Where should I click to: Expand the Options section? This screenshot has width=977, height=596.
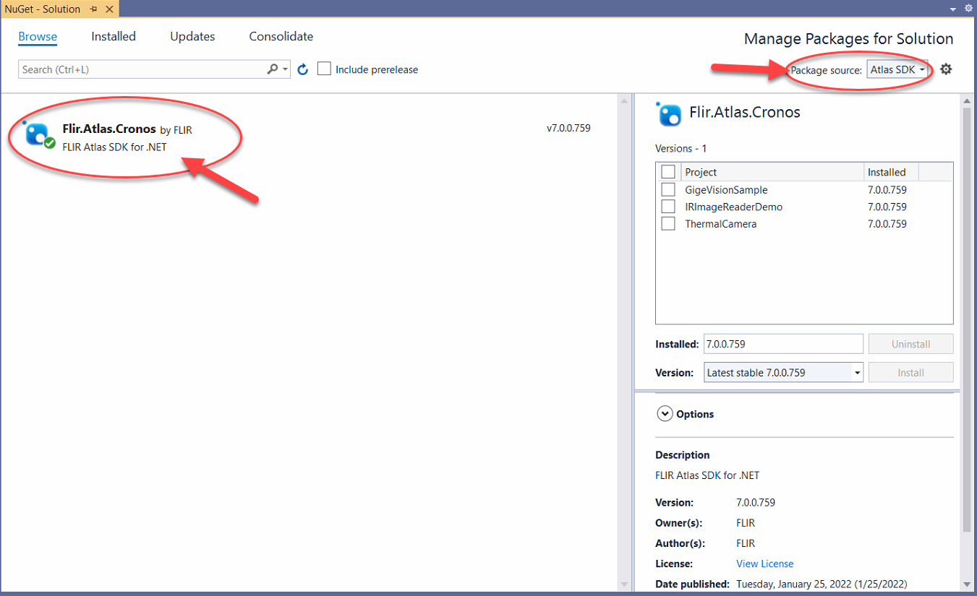(664, 414)
